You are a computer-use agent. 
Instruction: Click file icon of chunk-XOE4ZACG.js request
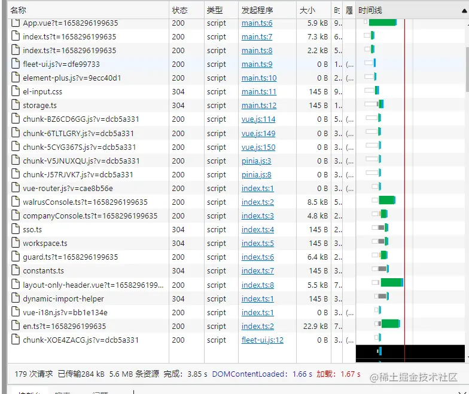(16, 339)
